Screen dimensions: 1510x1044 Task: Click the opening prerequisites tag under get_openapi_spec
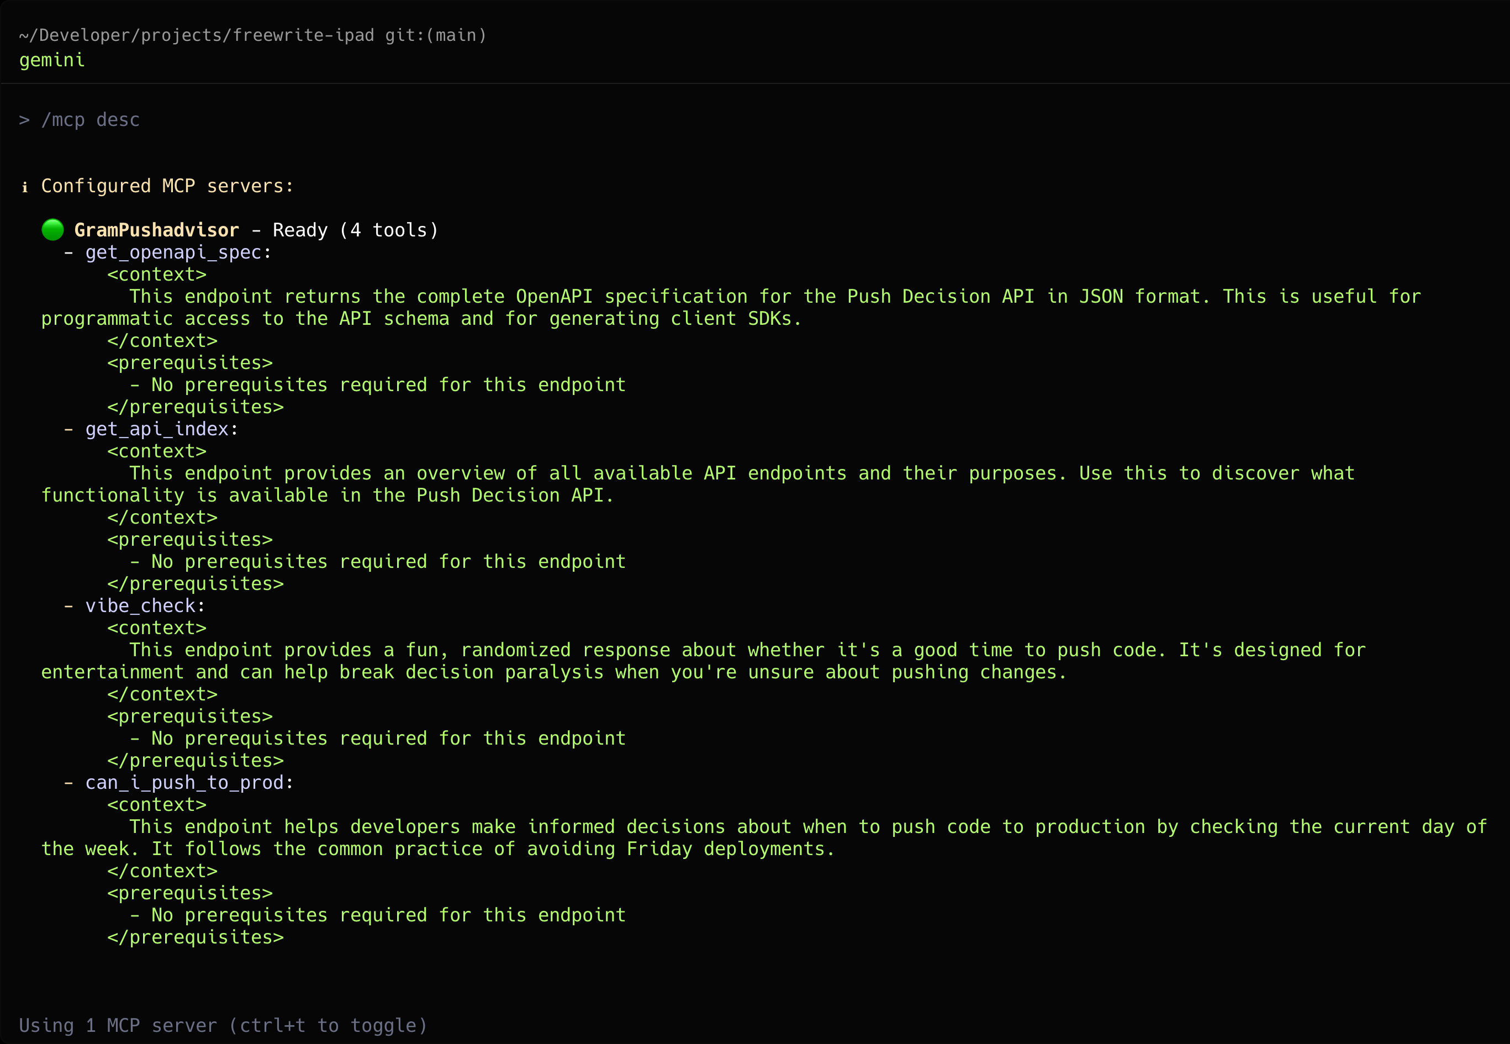[189, 363]
